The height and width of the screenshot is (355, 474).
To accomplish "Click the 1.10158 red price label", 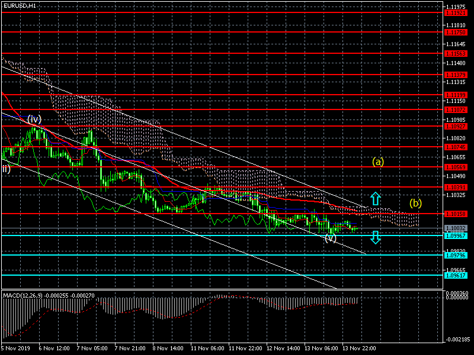I will (456, 214).
